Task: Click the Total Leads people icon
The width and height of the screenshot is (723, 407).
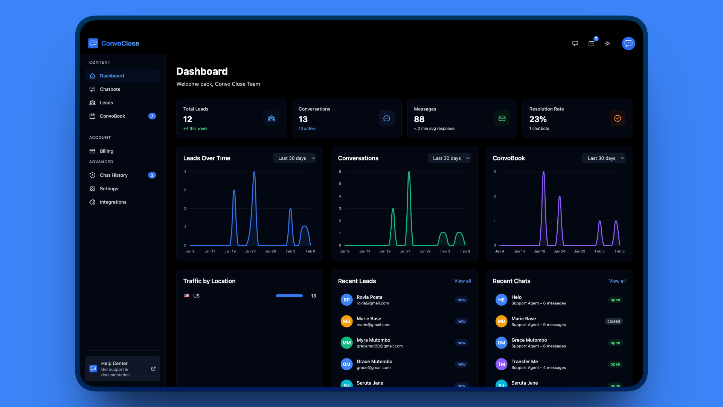Action: point(271,118)
